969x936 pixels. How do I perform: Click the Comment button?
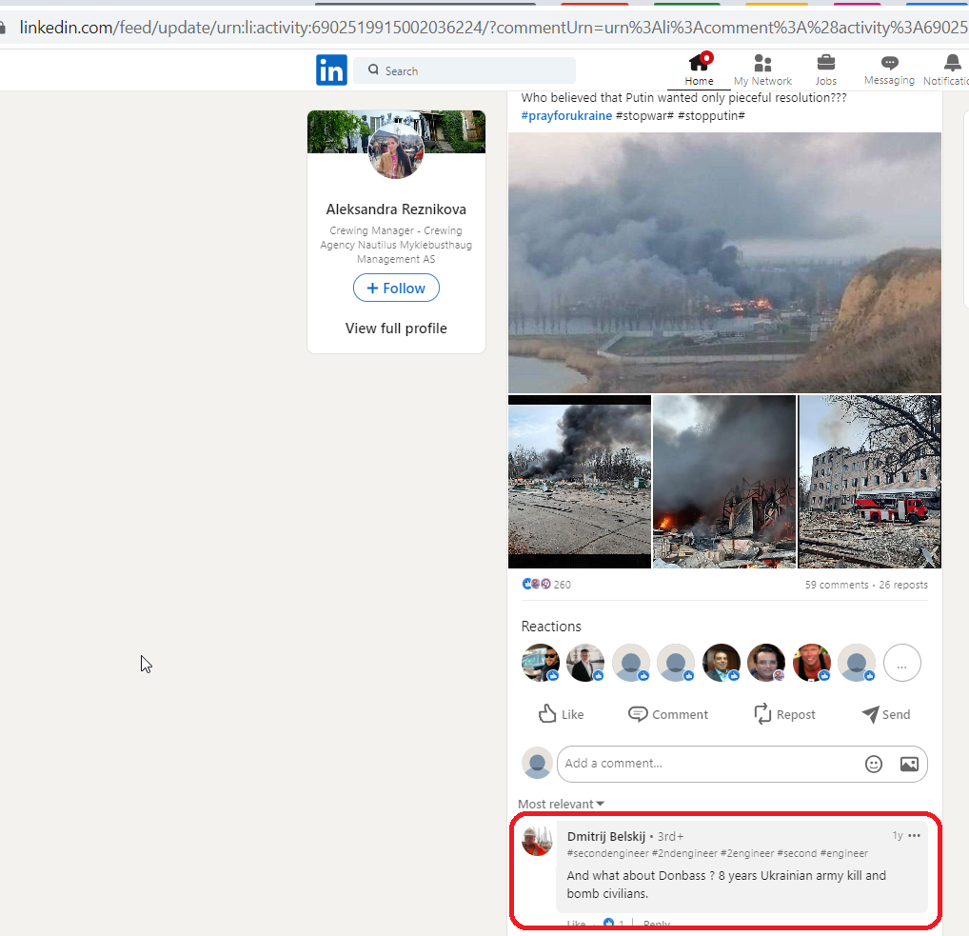(x=668, y=714)
